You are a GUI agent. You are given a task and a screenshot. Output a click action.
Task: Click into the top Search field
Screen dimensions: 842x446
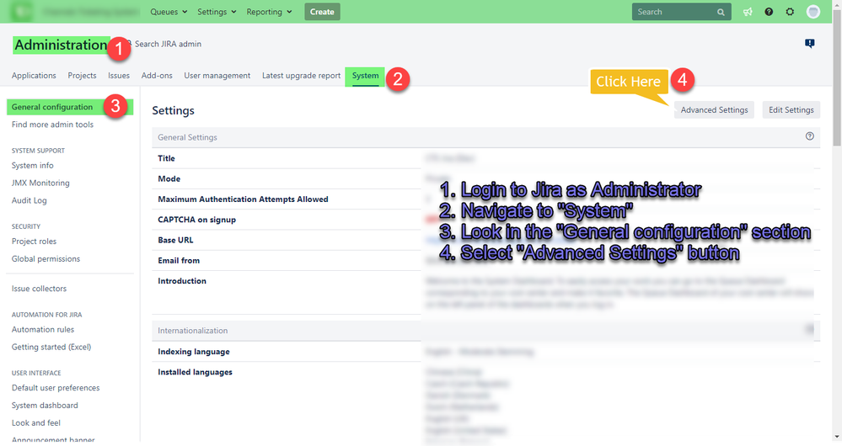pos(682,12)
